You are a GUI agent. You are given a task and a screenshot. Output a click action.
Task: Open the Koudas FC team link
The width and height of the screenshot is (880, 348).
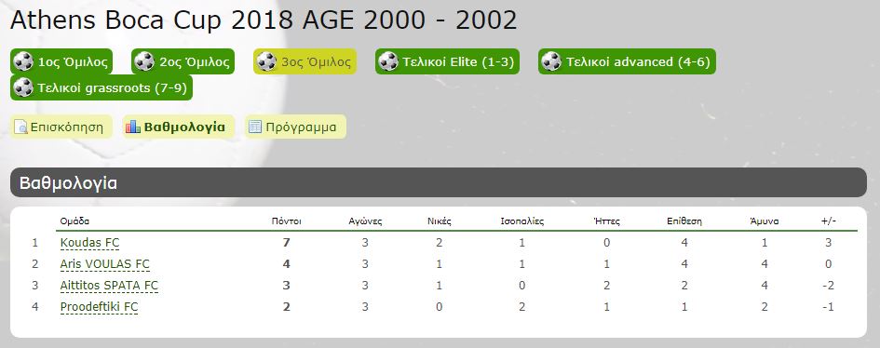click(89, 243)
